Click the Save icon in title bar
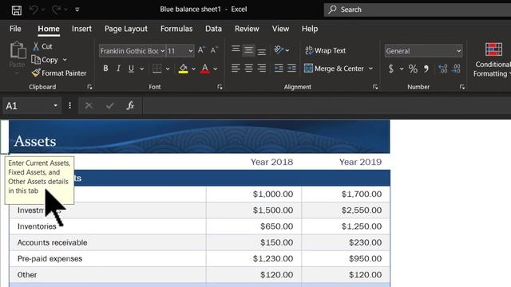Viewport: 511px width, 287px height. (17, 10)
